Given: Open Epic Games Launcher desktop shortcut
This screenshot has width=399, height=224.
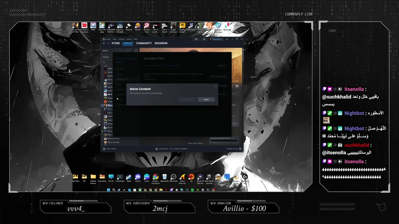Looking at the screenshot, I should (x=209, y=179).
